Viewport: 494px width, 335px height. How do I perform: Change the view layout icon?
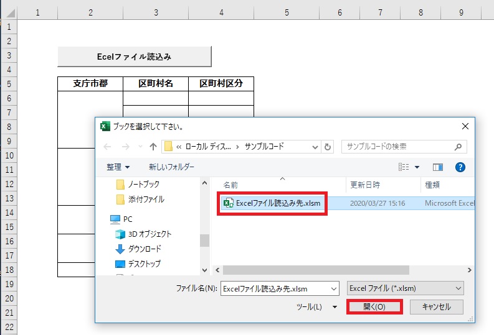[x=404, y=167]
